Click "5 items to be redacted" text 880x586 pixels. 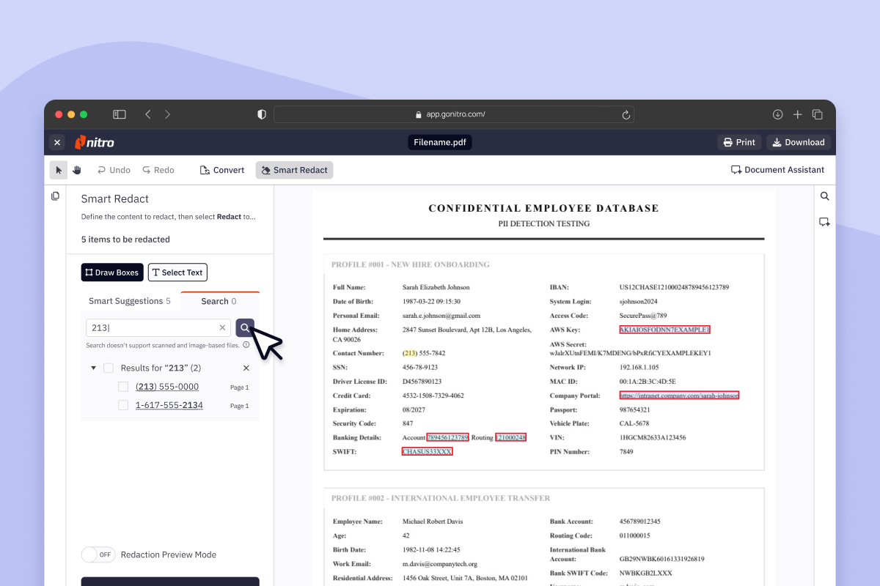coord(125,240)
